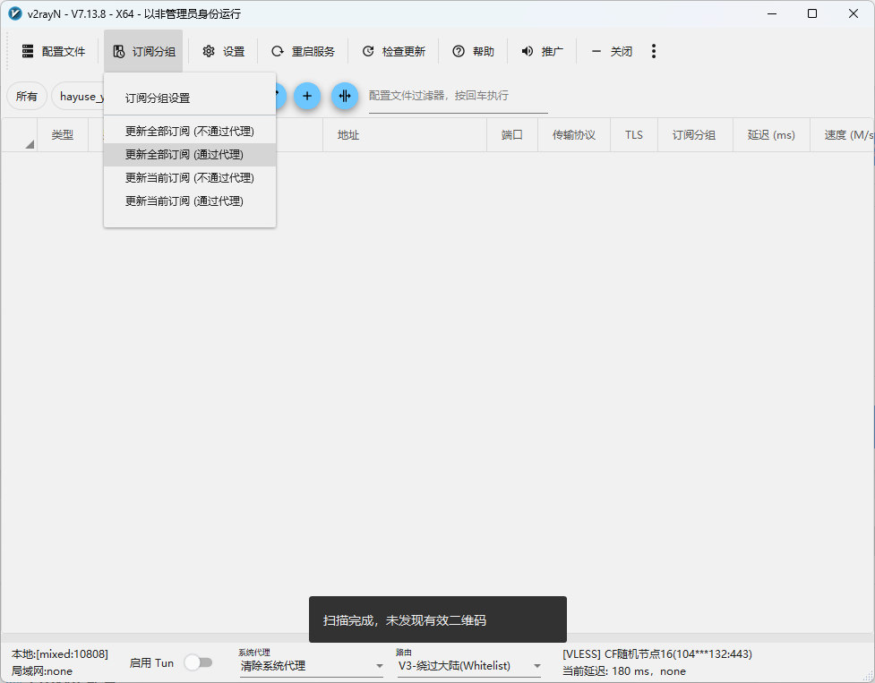Choose 更新当前订阅 (通过代理)
Viewport: 875px width, 683px height.
tap(184, 201)
